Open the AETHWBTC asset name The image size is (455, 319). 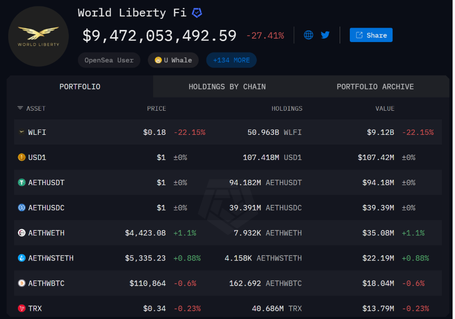47,283
